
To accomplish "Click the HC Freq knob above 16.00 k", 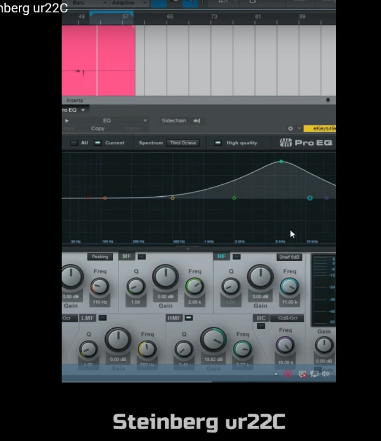I will 285,345.
